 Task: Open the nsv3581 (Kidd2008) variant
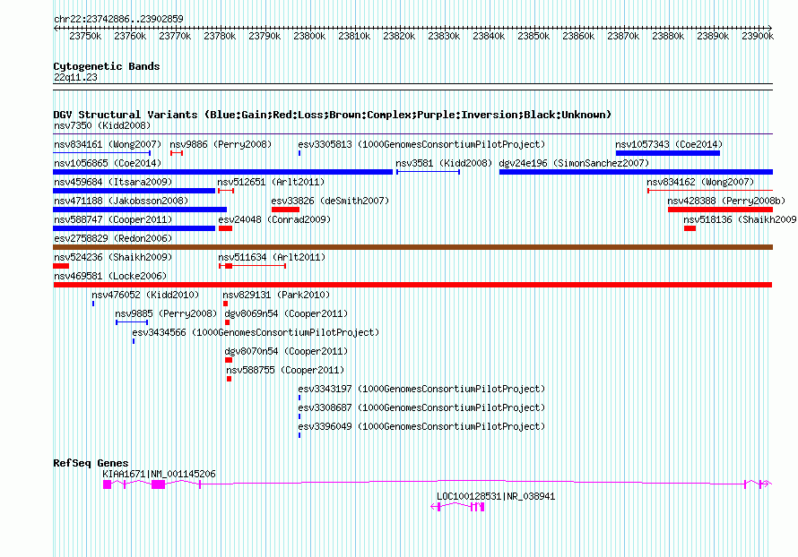pyautogui.click(x=444, y=163)
